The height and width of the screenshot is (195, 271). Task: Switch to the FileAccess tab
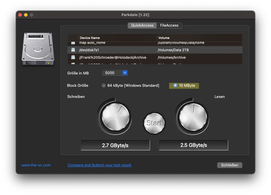click(x=169, y=25)
